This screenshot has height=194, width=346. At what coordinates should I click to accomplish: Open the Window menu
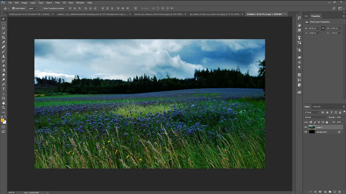[80, 3]
